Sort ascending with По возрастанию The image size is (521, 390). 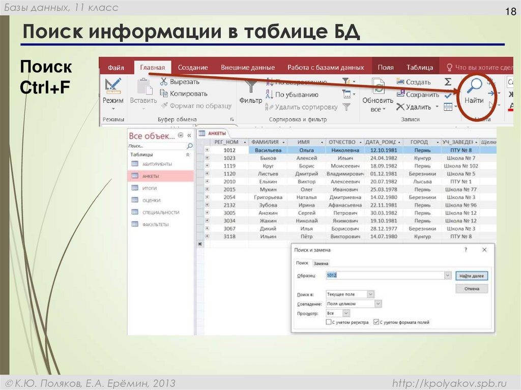click(x=296, y=83)
